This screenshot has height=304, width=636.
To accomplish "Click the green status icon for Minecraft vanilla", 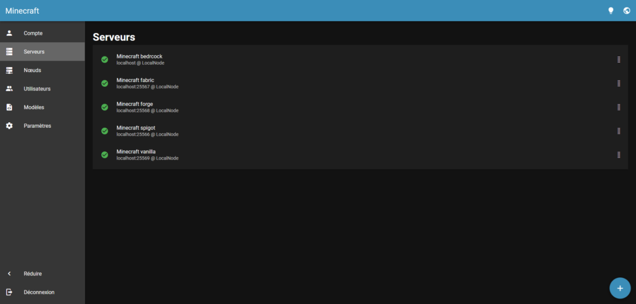I will 104,154.
